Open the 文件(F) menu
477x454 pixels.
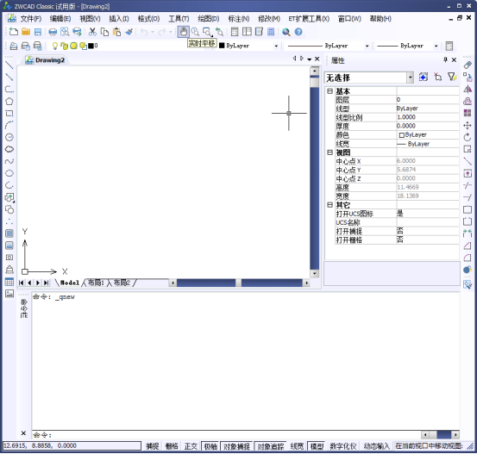coord(31,19)
